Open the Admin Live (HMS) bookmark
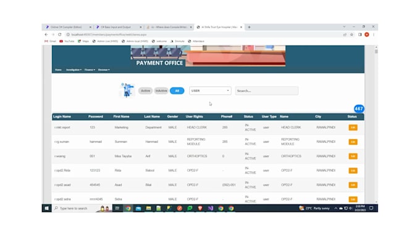This screenshot has width=420, height=236. (105, 41)
